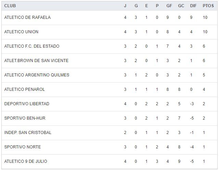The width and height of the screenshot is (219, 170).
Task: Open the DEPORTIVO LIBERTAD entry
Action: 27,104
